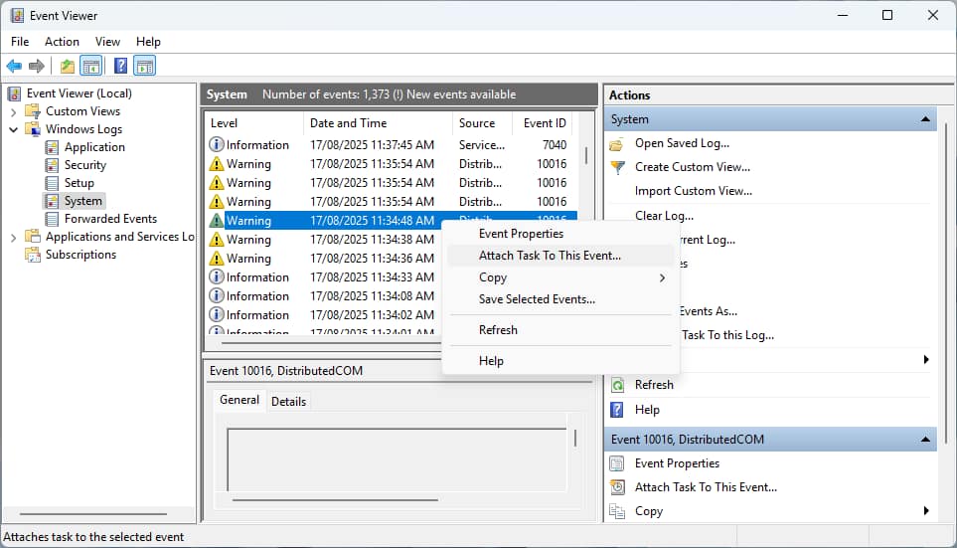This screenshot has width=957, height=548.
Task: Click the green Refresh icon in Actions
Action: [x=617, y=385]
